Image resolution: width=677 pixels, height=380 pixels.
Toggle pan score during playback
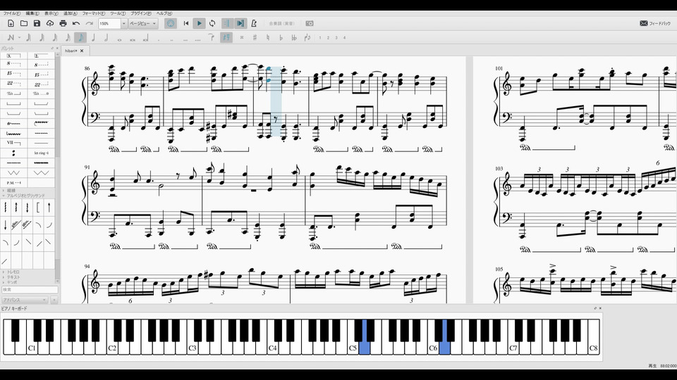click(x=240, y=23)
